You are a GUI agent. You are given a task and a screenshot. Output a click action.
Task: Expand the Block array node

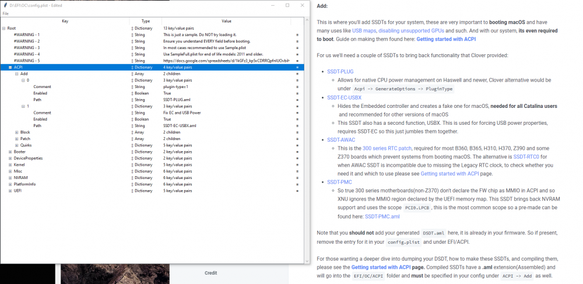coord(17,132)
